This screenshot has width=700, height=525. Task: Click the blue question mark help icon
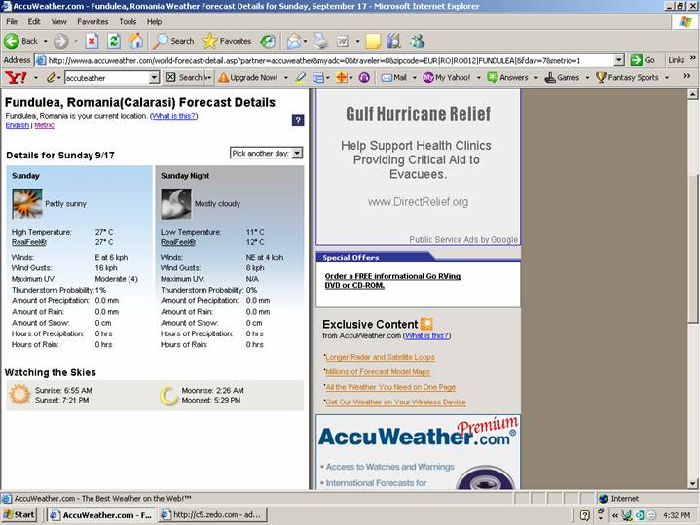click(298, 121)
